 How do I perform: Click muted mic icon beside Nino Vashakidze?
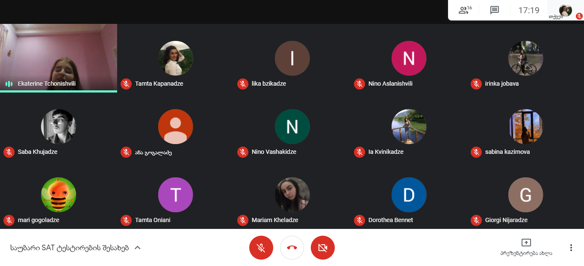tap(243, 152)
